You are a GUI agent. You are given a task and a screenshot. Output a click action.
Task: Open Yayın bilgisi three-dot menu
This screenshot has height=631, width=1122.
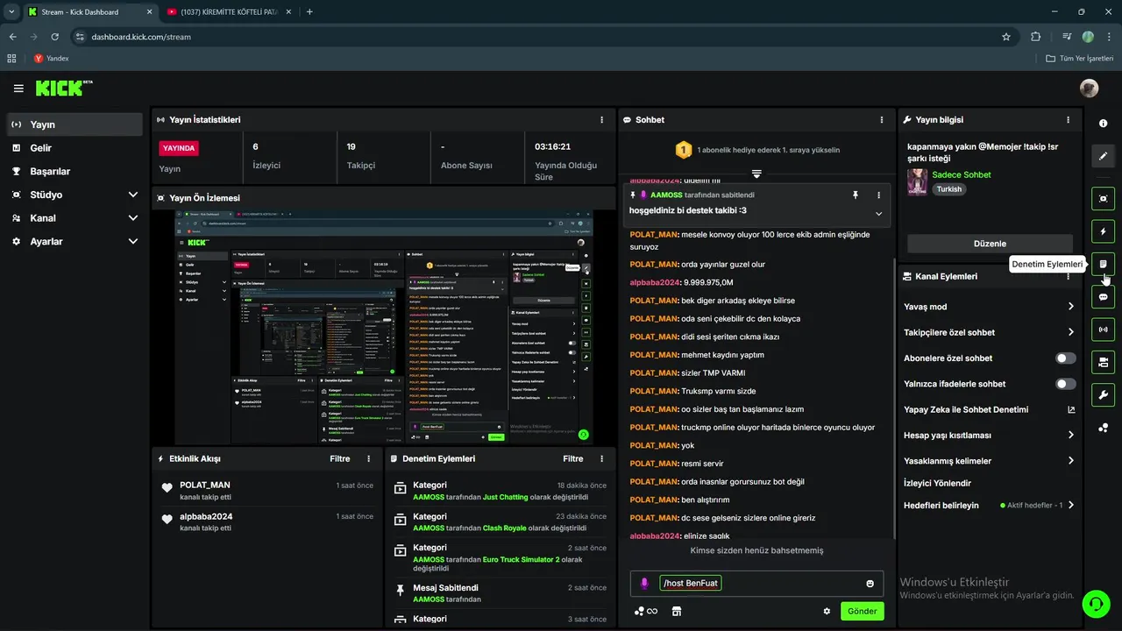(x=1068, y=119)
